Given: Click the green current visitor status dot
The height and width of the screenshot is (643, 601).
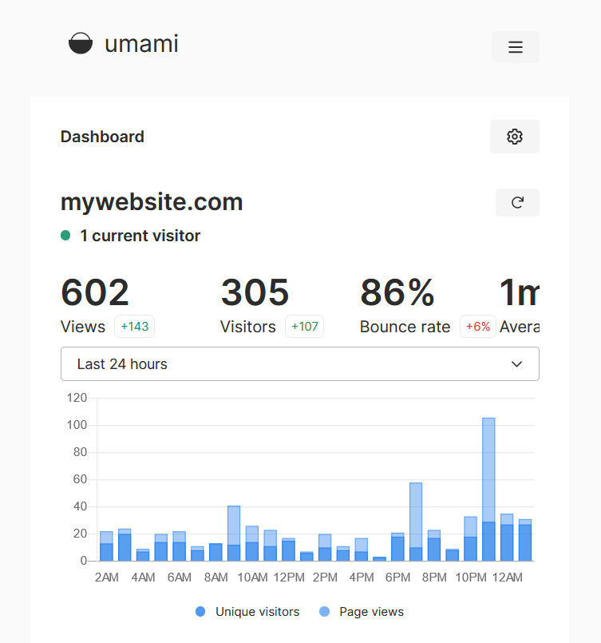Looking at the screenshot, I should point(65,236).
